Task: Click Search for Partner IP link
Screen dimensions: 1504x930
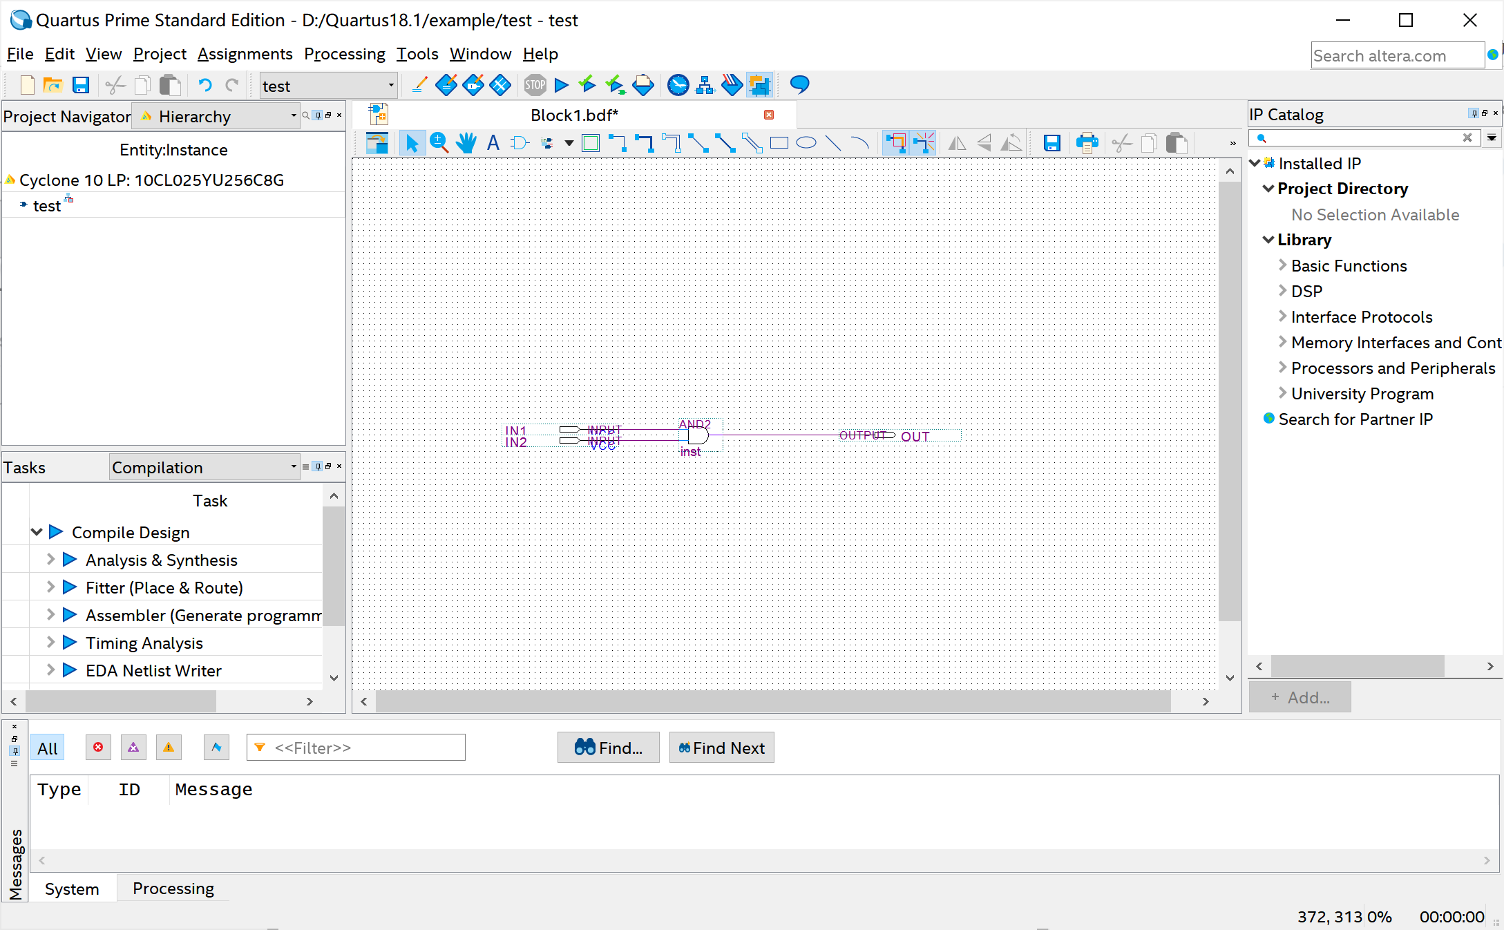Action: pyautogui.click(x=1355, y=419)
